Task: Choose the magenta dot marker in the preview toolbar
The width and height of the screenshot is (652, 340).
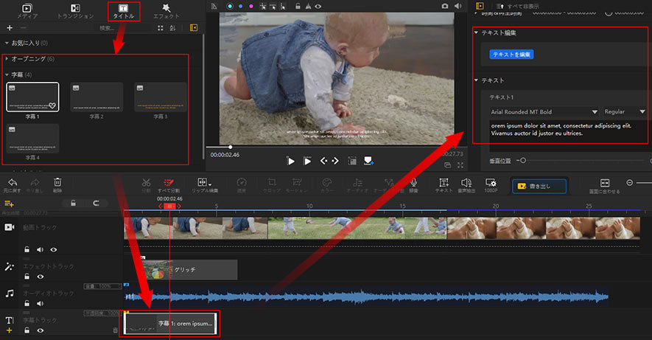Action: click(250, 6)
